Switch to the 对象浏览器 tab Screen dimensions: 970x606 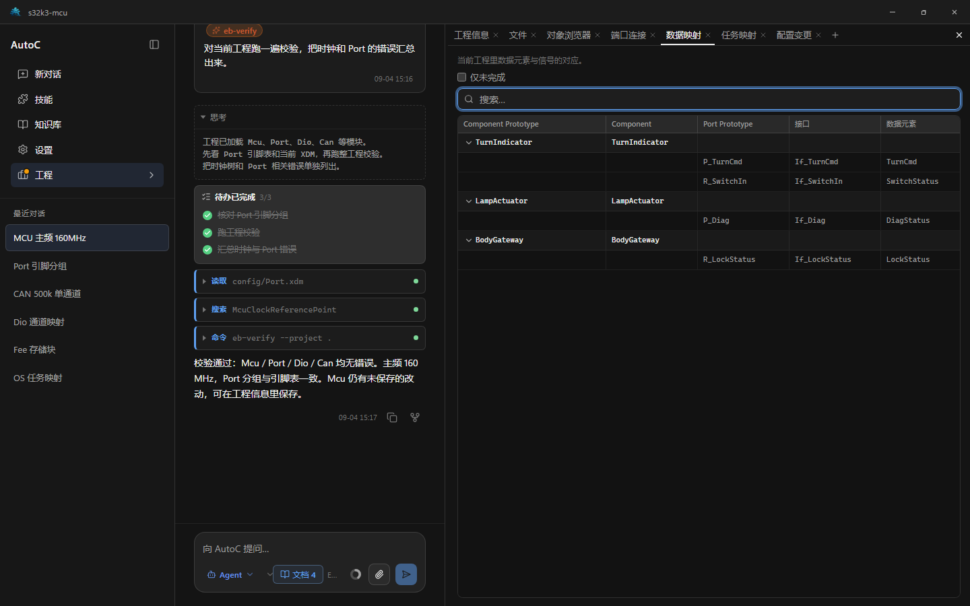coord(569,35)
